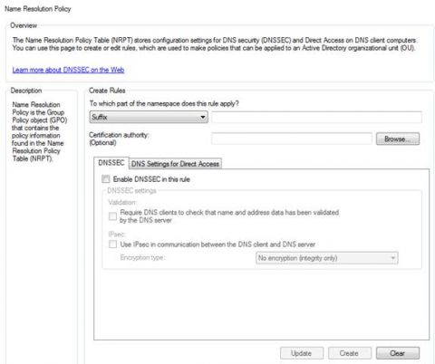
Task: Click the Update button
Action: tap(302, 353)
